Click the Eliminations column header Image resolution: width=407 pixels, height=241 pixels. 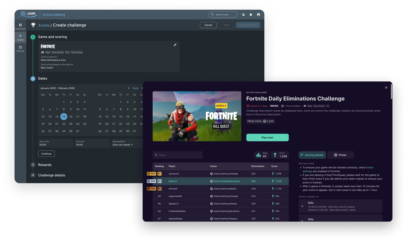coord(258,166)
